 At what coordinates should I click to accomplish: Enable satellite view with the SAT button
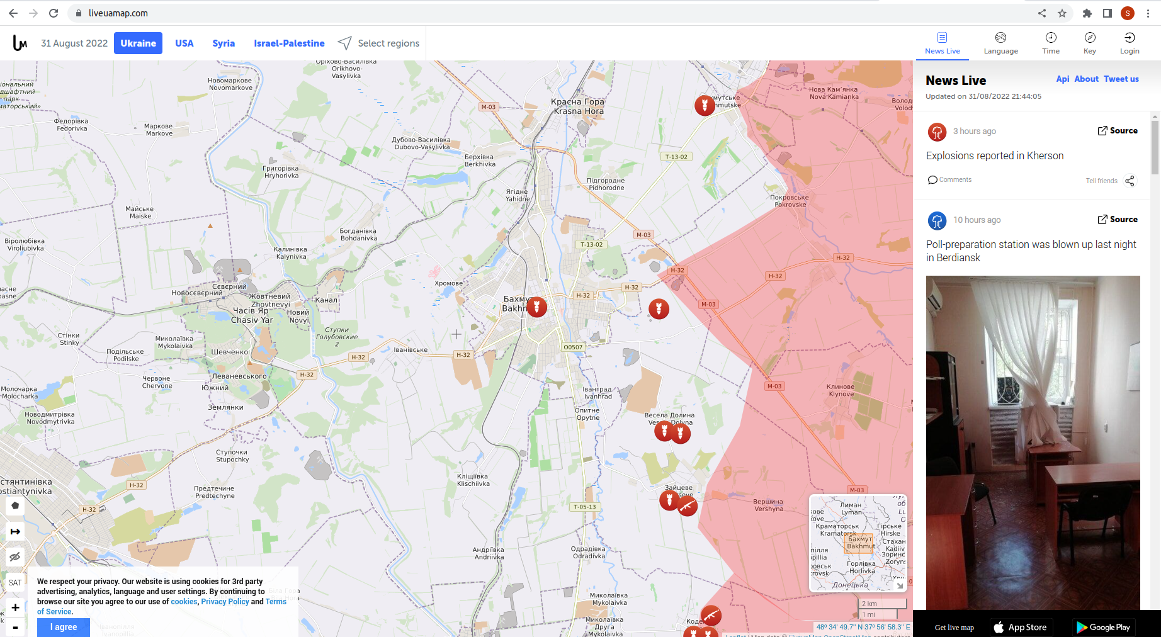[14, 582]
